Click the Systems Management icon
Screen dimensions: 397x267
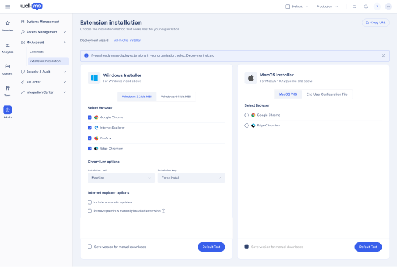[x=22, y=22]
